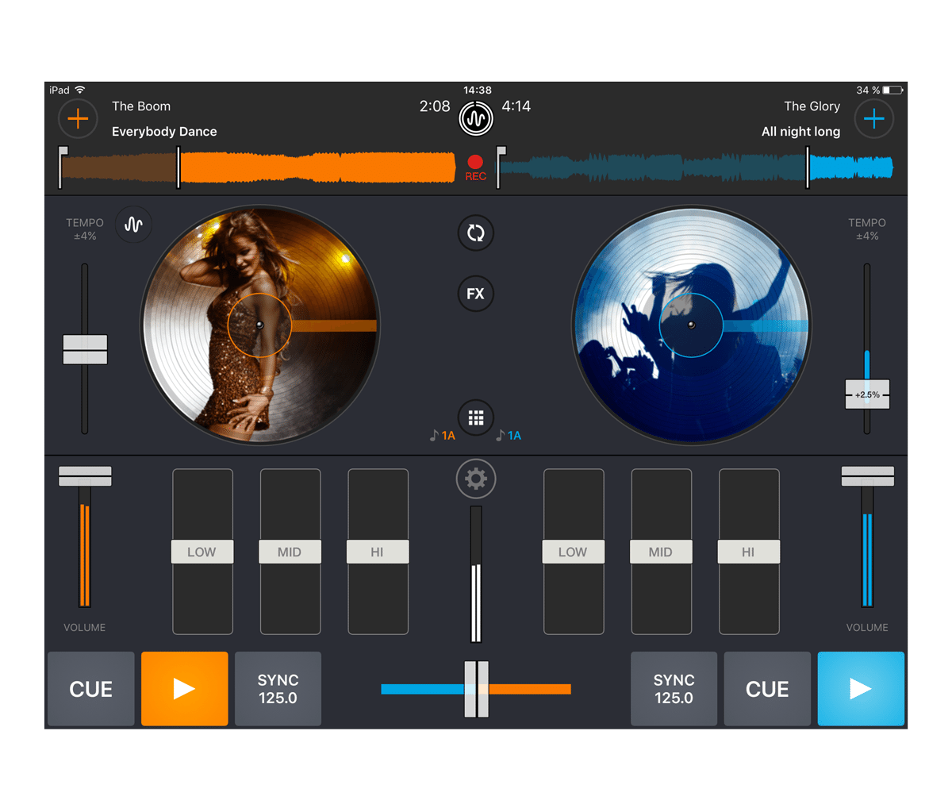Open settings with the gear icon
952x808 pixels.
(476, 479)
